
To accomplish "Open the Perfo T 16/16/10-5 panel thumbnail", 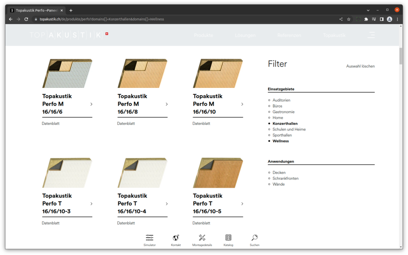I will coord(218,173).
